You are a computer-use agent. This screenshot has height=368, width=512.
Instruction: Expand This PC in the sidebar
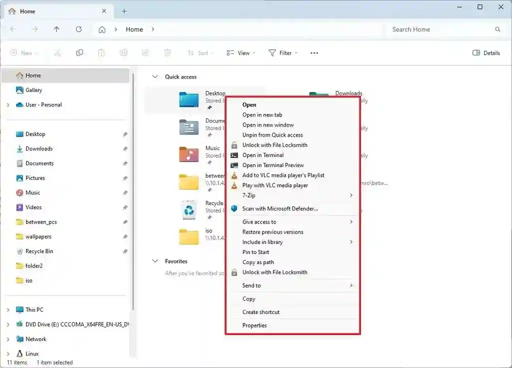click(x=8, y=309)
